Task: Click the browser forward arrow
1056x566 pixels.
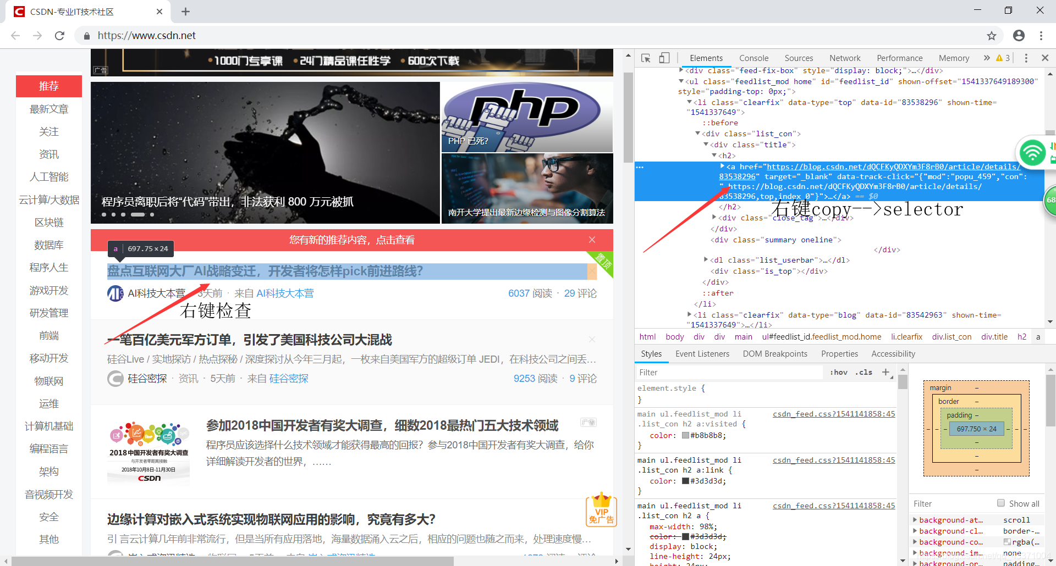Action: 37,36
